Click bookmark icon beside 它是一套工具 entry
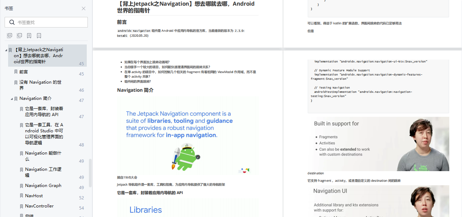The width and height of the screenshot is (462, 217). (22, 125)
